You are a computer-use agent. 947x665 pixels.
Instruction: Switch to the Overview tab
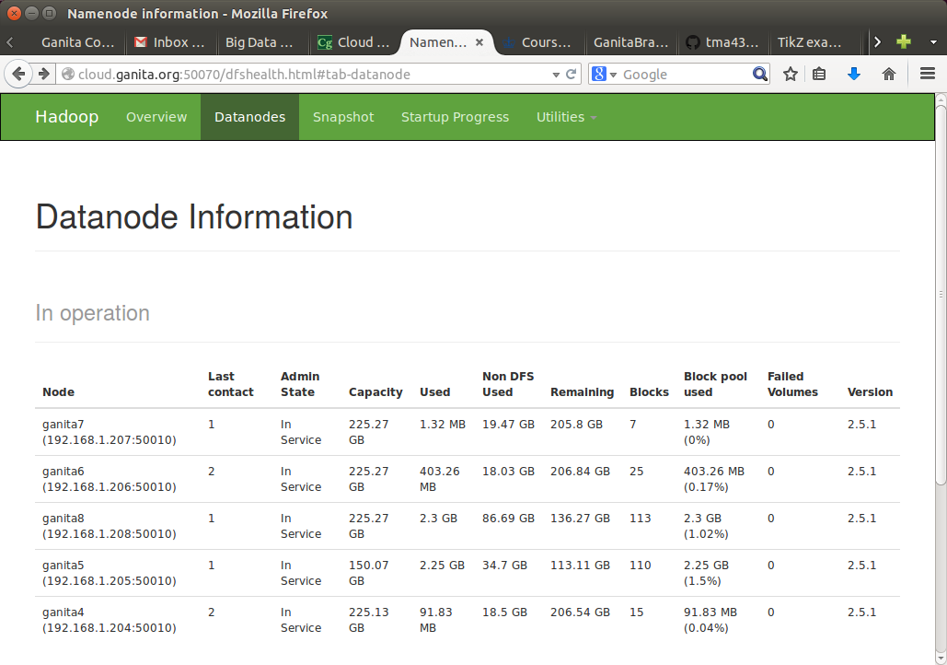(x=156, y=117)
